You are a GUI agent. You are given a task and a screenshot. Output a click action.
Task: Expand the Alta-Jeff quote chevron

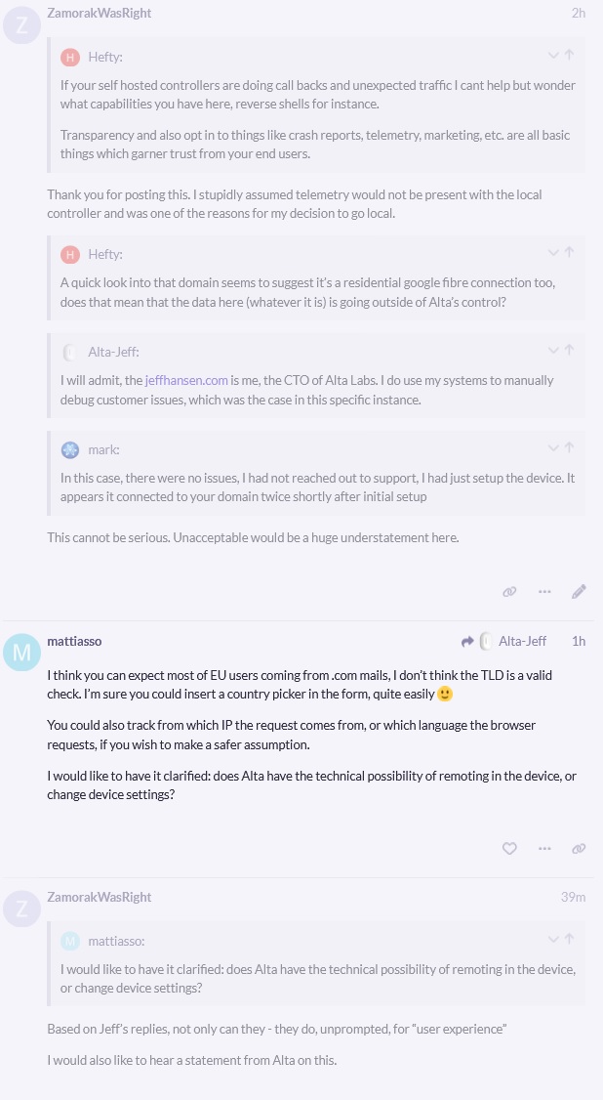coord(553,351)
